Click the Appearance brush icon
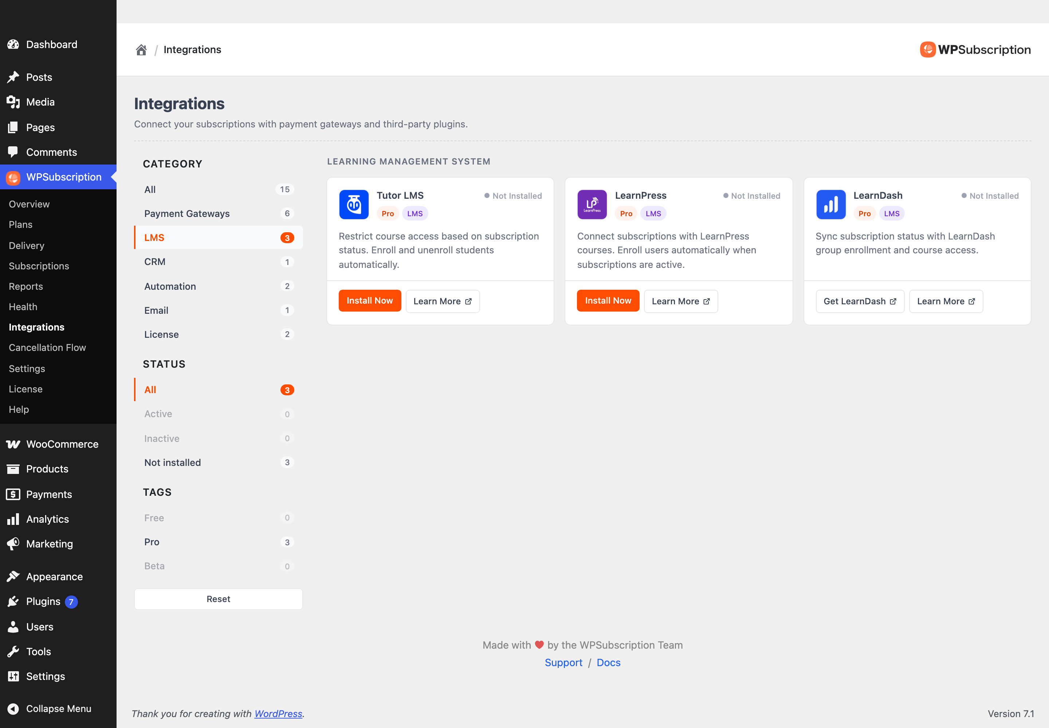 click(x=13, y=577)
